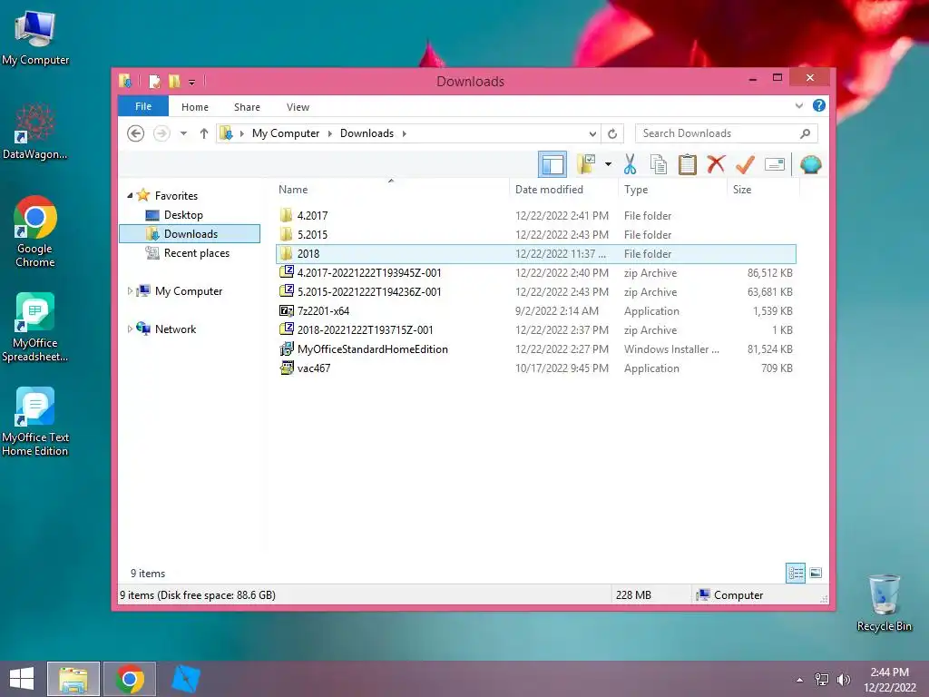Viewport: 929px width, 697px height.
Task: Select the 2018 folder row
Action: pos(535,254)
